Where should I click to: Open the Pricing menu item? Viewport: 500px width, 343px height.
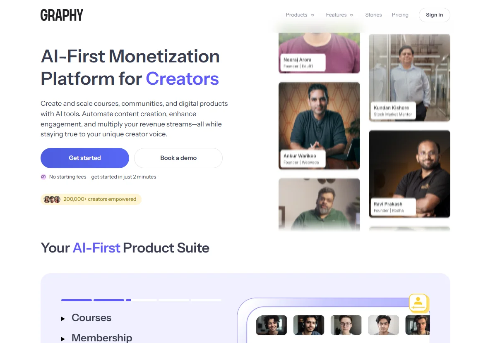click(400, 15)
